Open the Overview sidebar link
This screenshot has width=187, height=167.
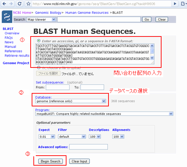click(x=12, y=33)
